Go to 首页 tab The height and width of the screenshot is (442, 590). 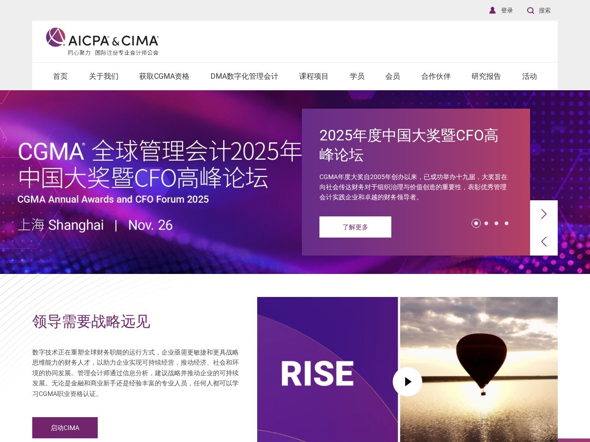tap(60, 76)
